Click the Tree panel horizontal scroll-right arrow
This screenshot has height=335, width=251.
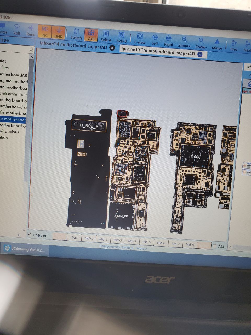19,235
